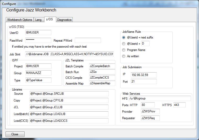This screenshot has width=199, height=140.
Task: Click the ISPF Type field @TypeValue
Action: pos(38,80)
